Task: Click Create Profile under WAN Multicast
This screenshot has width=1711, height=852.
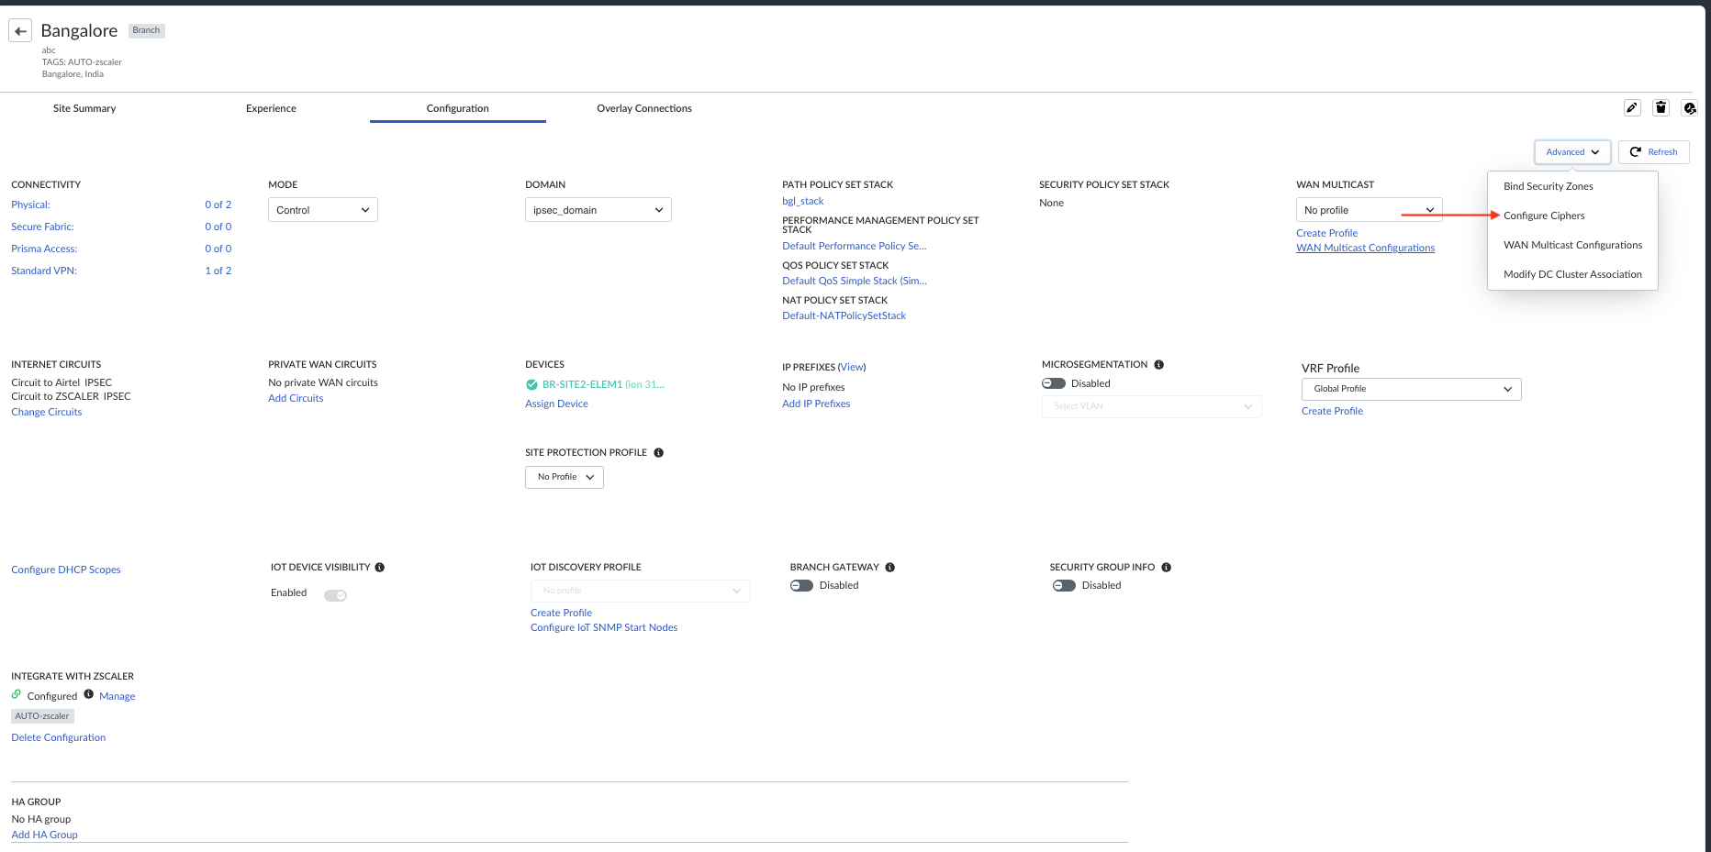Action: pyautogui.click(x=1327, y=233)
